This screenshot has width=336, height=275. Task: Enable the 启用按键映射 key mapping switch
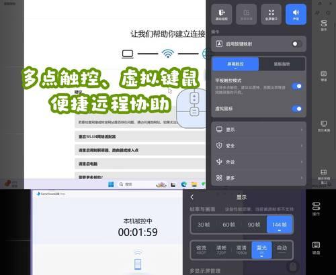[297, 44]
